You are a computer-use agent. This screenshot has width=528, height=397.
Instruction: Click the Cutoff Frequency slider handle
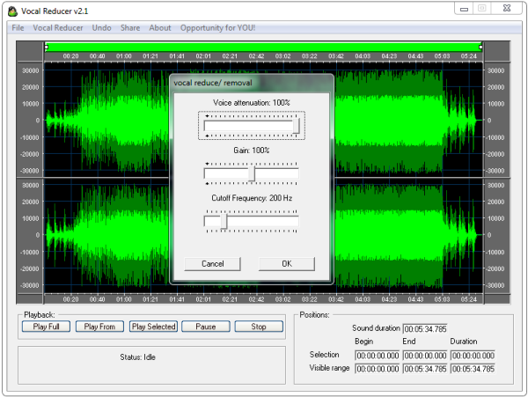(x=224, y=222)
